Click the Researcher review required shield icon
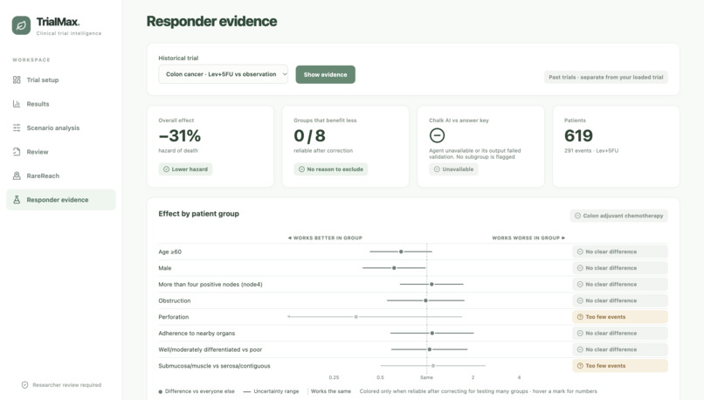This screenshot has height=400, width=704. coord(24,385)
